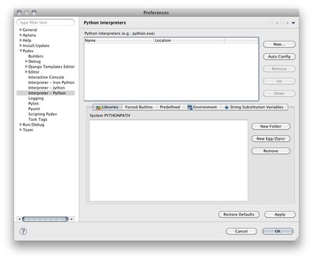Image resolution: width=313 pixels, height=260 pixels.
Task: Open the Environment tab
Action: coord(202,107)
